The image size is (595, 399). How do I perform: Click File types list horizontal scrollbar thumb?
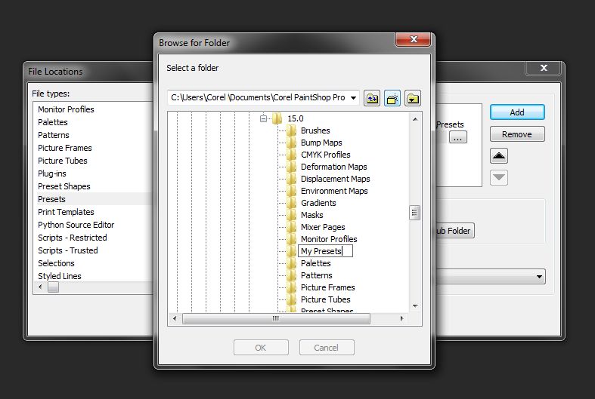[x=53, y=287]
